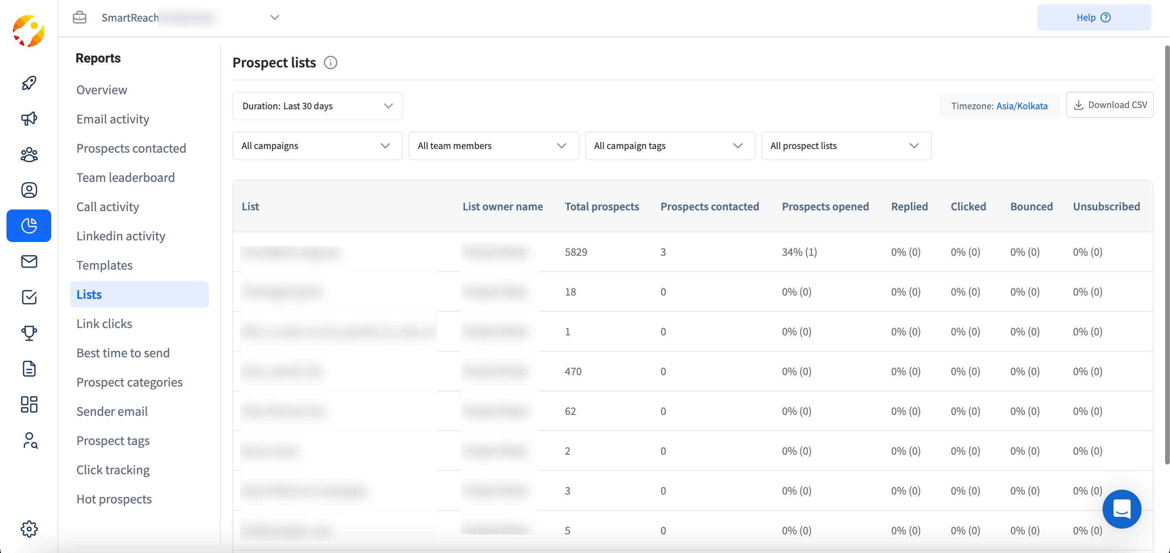Expand the Duration dropdown filter
The width and height of the screenshot is (1170, 553).
[x=316, y=106]
